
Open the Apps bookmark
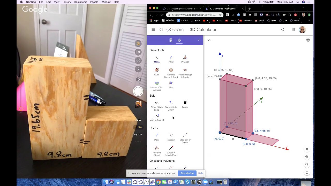(154, 20)
